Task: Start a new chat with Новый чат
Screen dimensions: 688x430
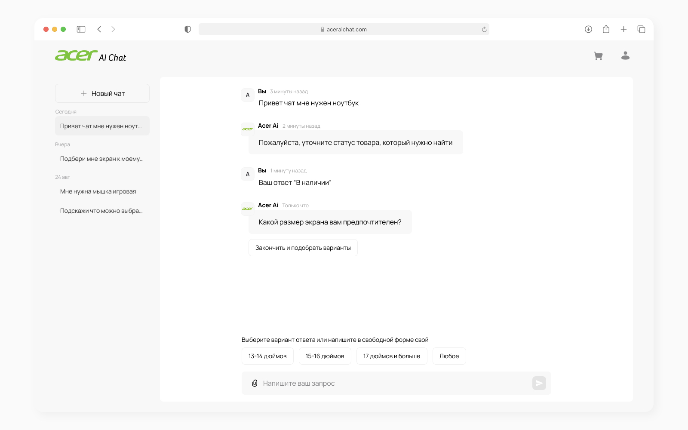Action: (102, 93)
